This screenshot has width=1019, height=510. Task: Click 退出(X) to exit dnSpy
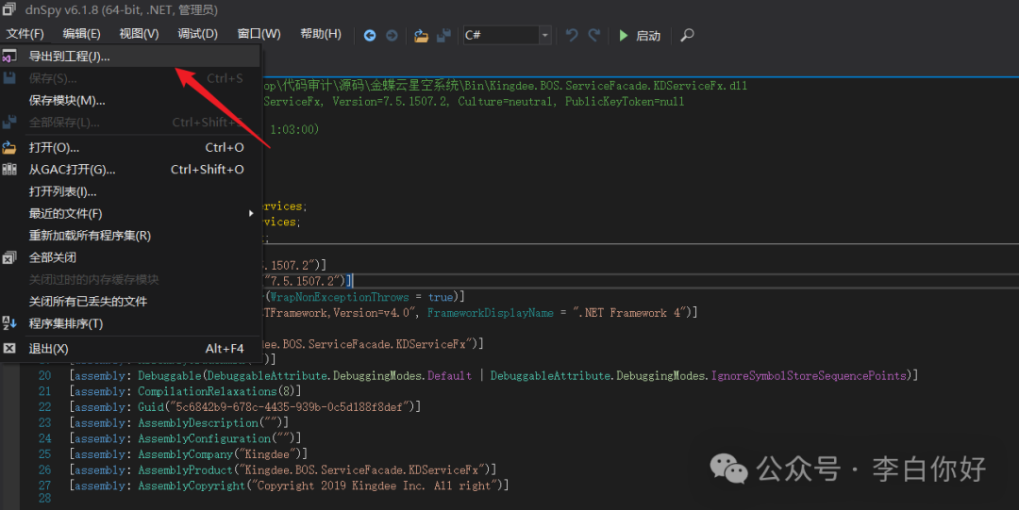coord(130,349)
